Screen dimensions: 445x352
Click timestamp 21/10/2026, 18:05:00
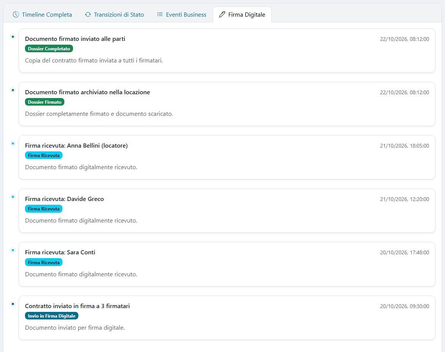pyautogui.click(x=405, y=146)
